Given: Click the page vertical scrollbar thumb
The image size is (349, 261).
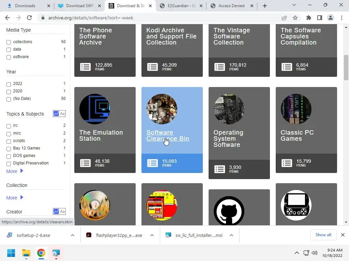Looking at the screenshot, I should (x=346, y=67).
